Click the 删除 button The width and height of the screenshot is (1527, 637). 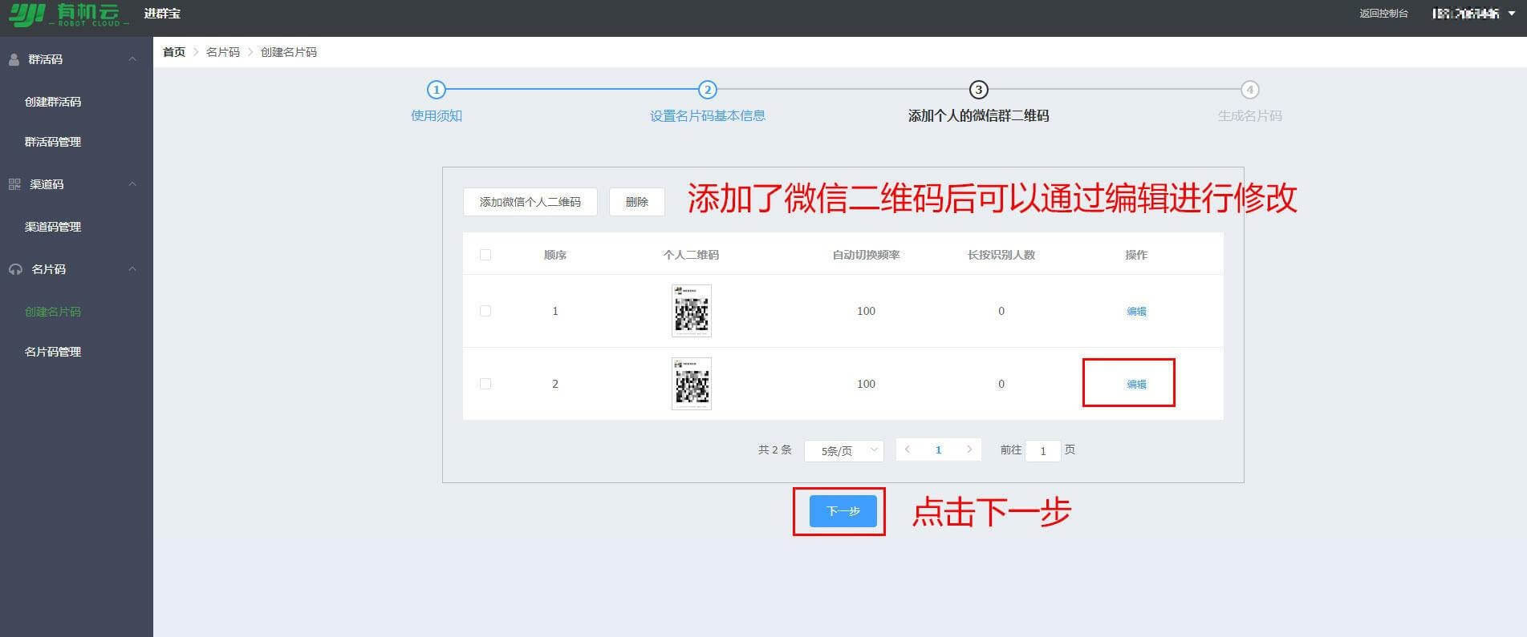tap(637, 202)
